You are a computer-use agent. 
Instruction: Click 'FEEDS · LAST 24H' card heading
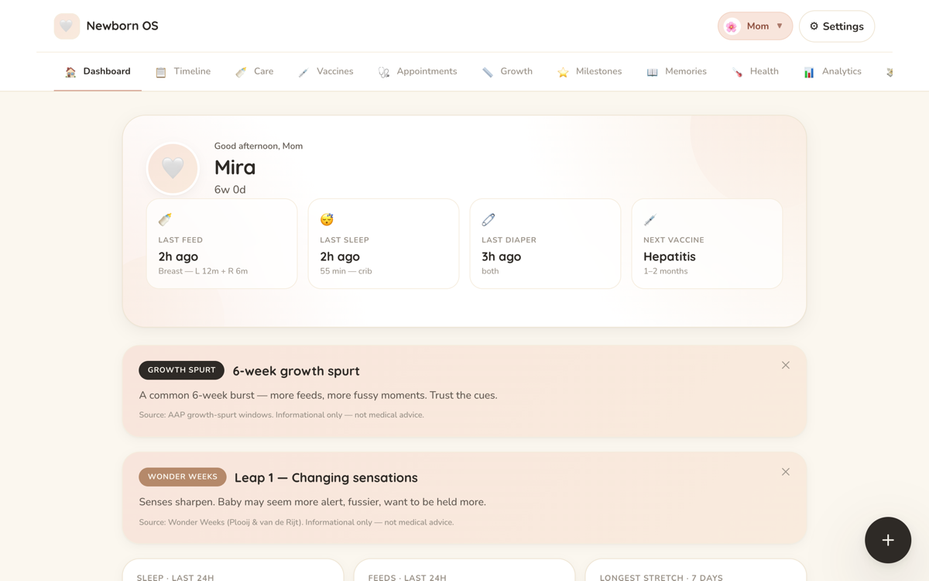407,578
